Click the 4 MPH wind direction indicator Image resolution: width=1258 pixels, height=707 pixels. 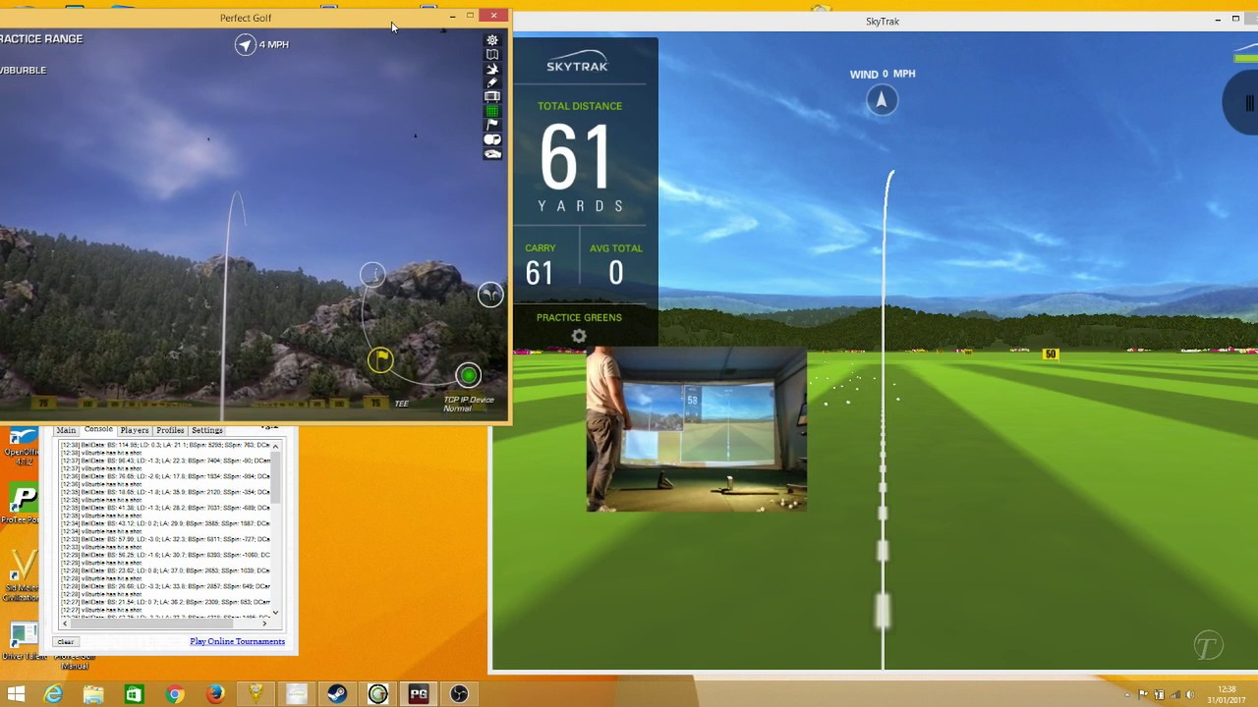click(x=246, y=44)
